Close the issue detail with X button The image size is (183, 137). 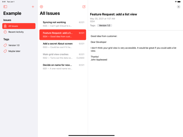178,7
